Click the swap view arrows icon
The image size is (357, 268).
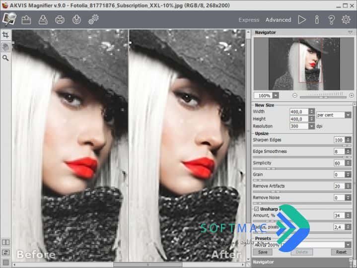click(5, 252)
